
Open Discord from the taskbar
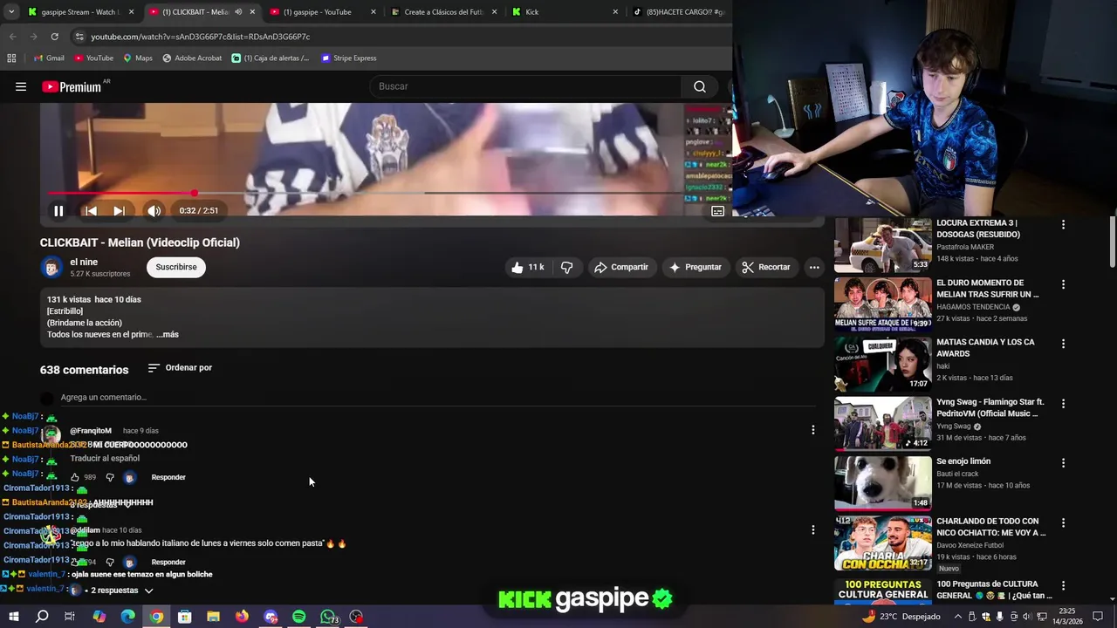[x=271, y=617]
